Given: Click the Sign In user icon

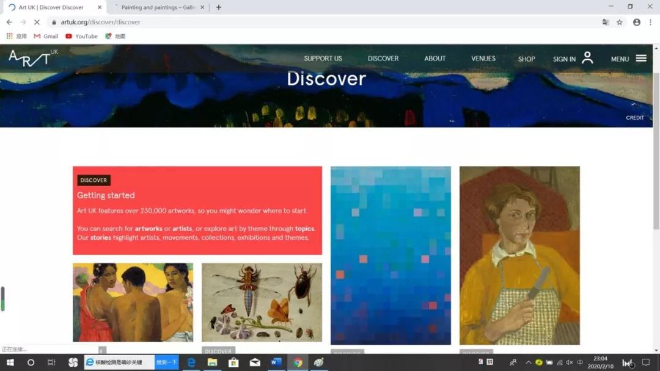Looking at the screenshot, I should [587, 58].
